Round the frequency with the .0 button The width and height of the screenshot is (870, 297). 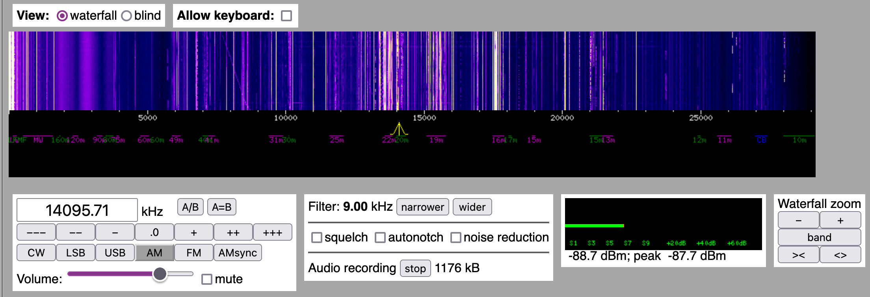(x=154, y=232)
